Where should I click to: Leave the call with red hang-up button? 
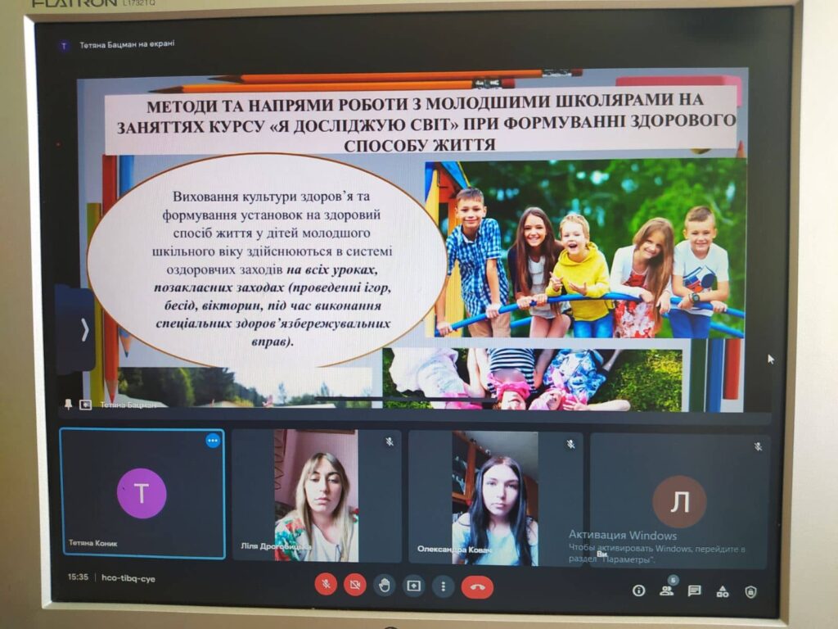(x=477, y=587)
